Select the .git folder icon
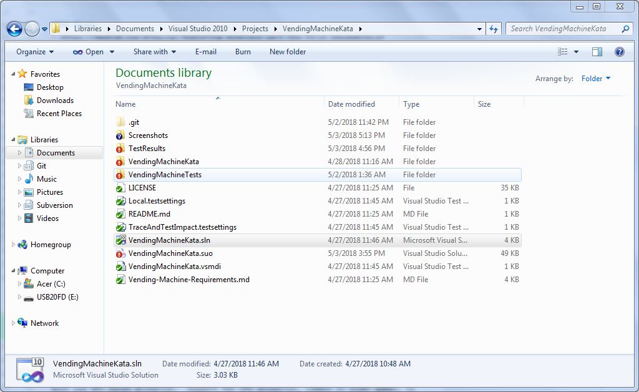This screenshot has height=392, width=639. click(120, 122)
